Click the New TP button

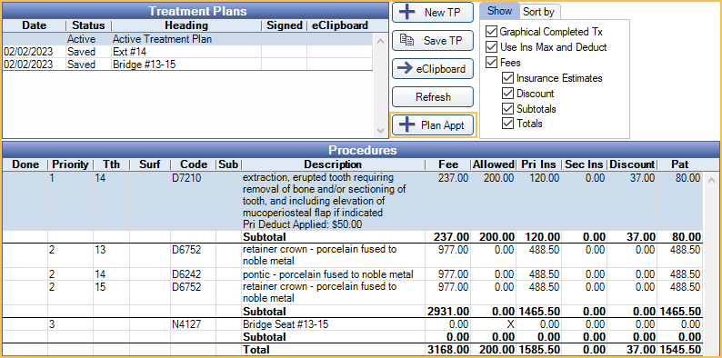pos(432,13)
